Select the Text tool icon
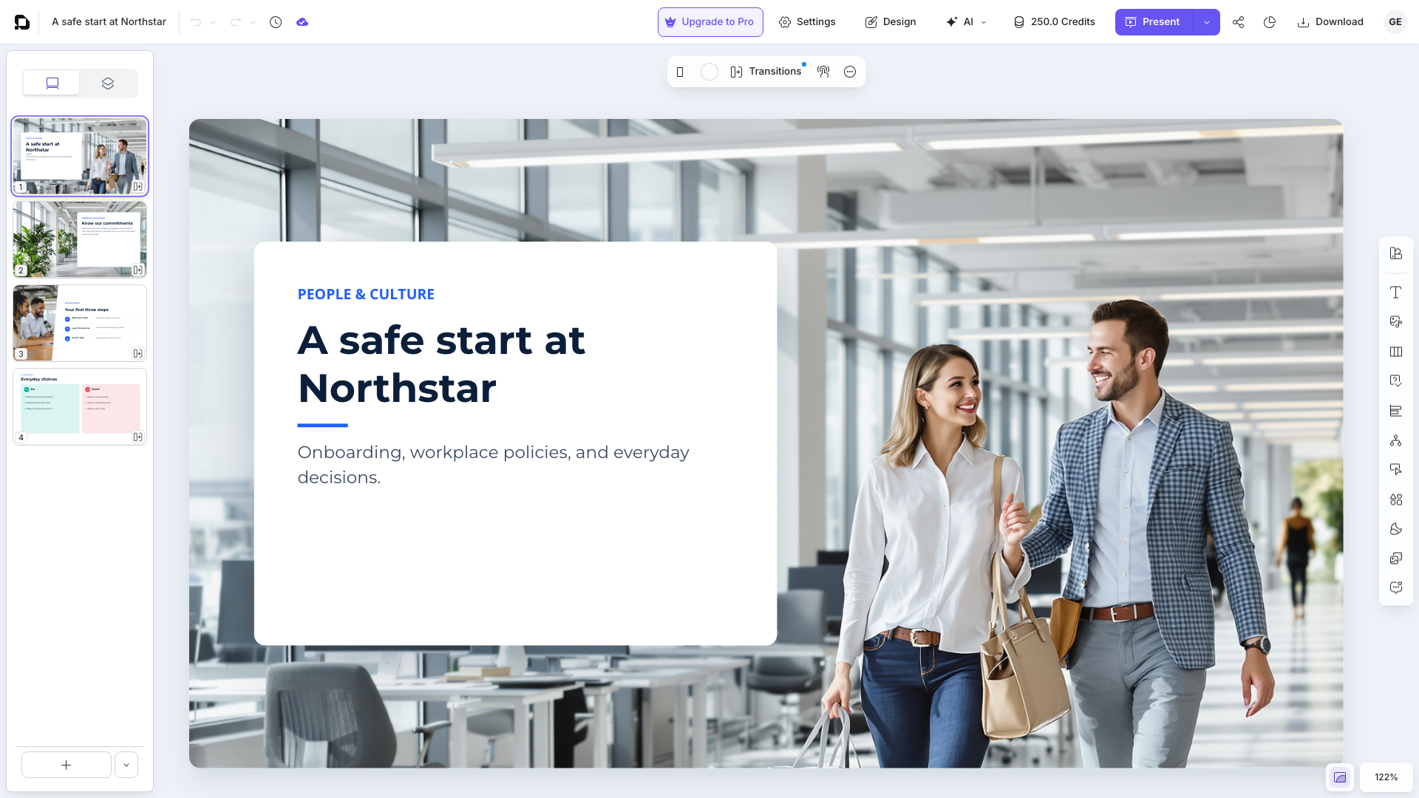The height and width of the screenshot is (798, 1419). (x=1396, y=293)
